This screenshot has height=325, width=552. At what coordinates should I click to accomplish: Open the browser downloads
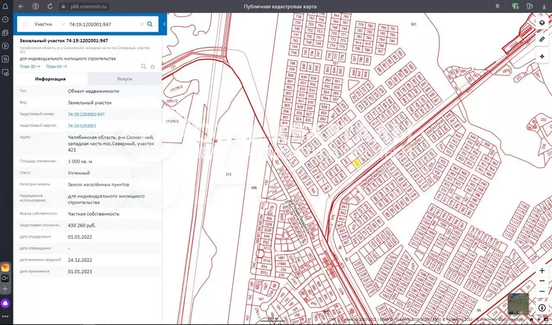(544, 6)
